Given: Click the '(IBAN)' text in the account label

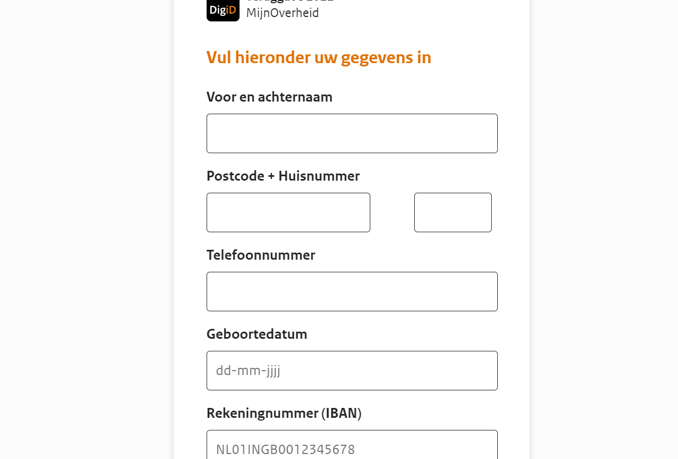Looking at the screenshot, I should pos(342,413).
